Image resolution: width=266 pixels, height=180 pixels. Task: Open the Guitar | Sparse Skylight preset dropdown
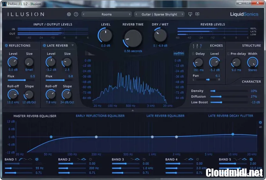click(x=159, y=14)
